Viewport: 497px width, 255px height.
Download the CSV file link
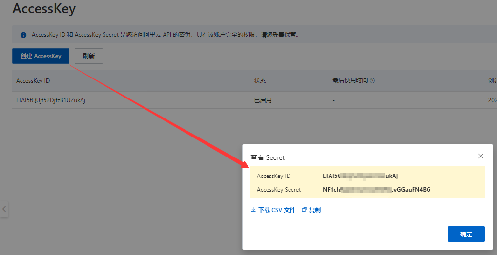[277, 210]
